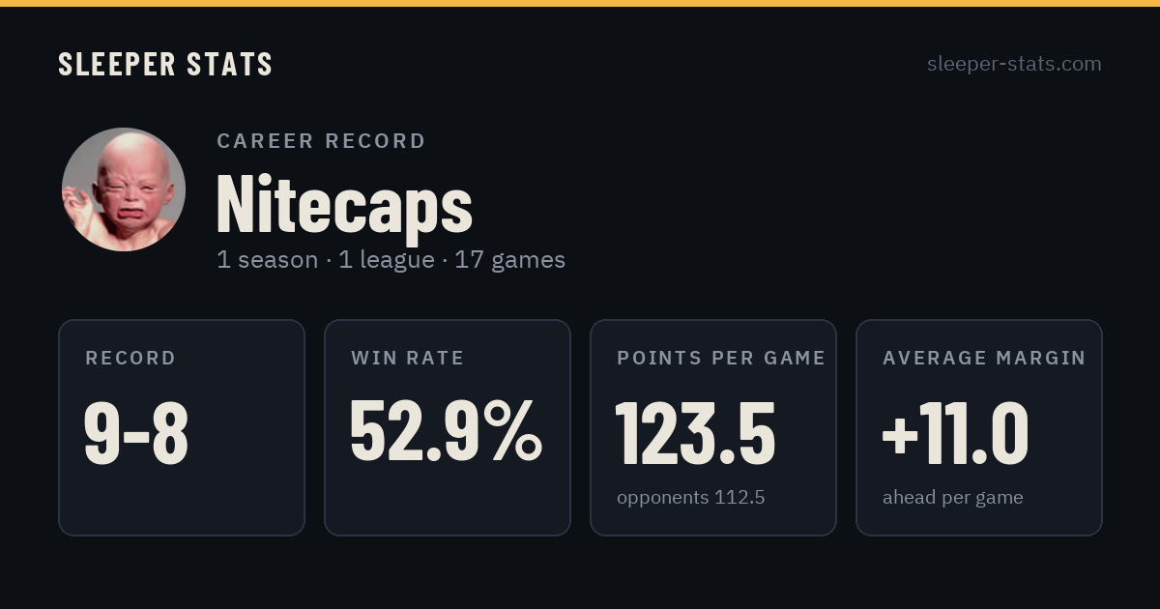Click the opponents 112.5 subtext
The width and height of the screenshot is (1160, 609).
coord(691,498)
